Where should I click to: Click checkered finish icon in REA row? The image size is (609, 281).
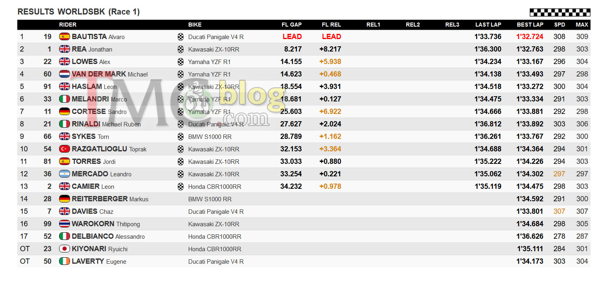[181, 50]
